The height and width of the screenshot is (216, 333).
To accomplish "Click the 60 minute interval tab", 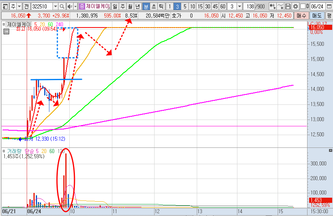I will 223,6.
